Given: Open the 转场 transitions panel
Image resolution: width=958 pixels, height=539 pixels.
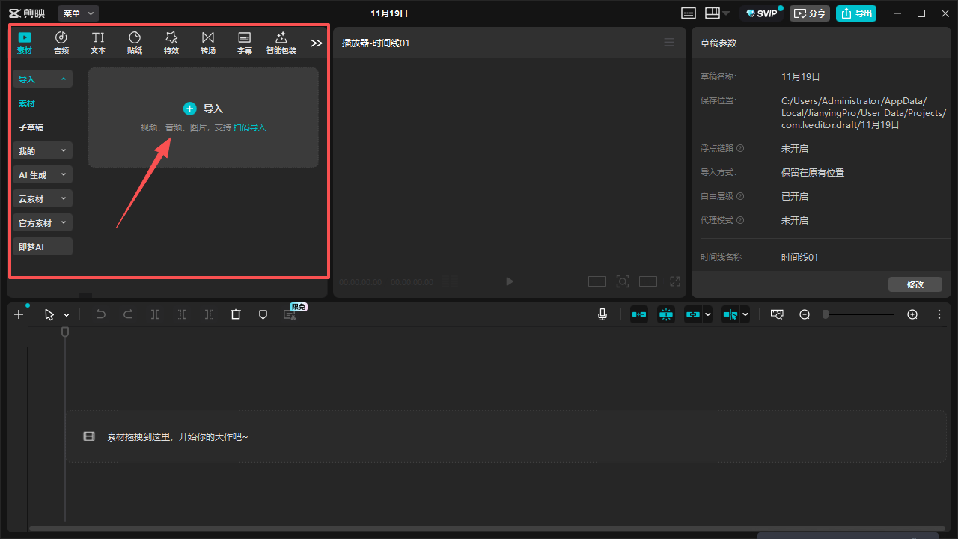Looking at the screenshot, I should 208,43.
